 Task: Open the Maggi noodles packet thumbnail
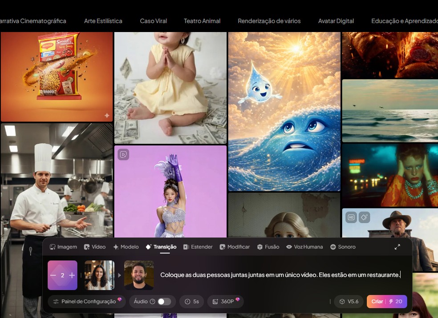tap(57, 77)
